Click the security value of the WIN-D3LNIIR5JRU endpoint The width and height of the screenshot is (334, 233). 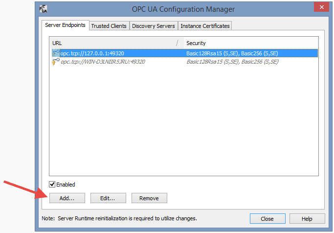[x=232, y=62]
